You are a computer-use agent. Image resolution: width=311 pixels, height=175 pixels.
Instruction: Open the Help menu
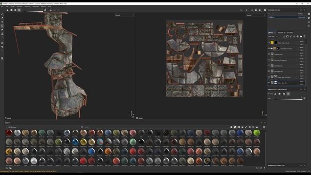pos(50,6)
